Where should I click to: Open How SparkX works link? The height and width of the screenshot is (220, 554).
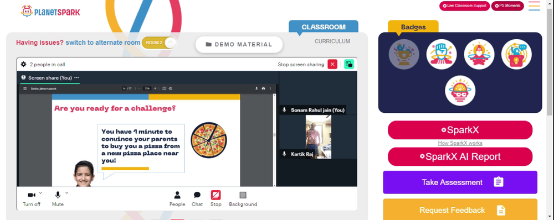pyautogui.click(x=460, y=143)
